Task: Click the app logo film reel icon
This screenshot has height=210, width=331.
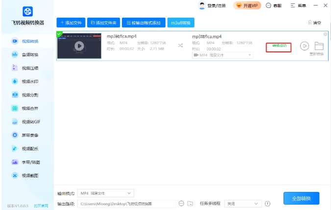Action: 27,11
